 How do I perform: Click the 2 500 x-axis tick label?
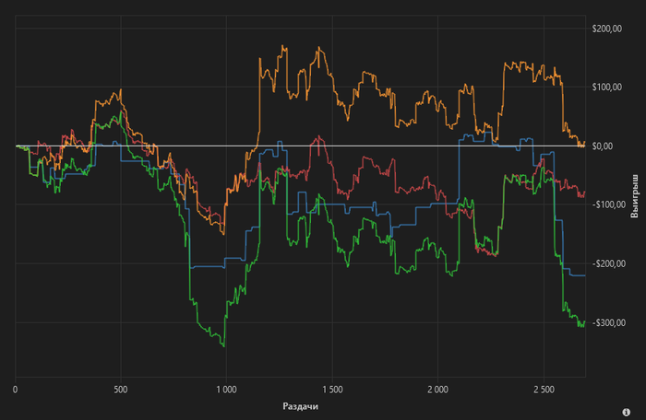(544, 390)
